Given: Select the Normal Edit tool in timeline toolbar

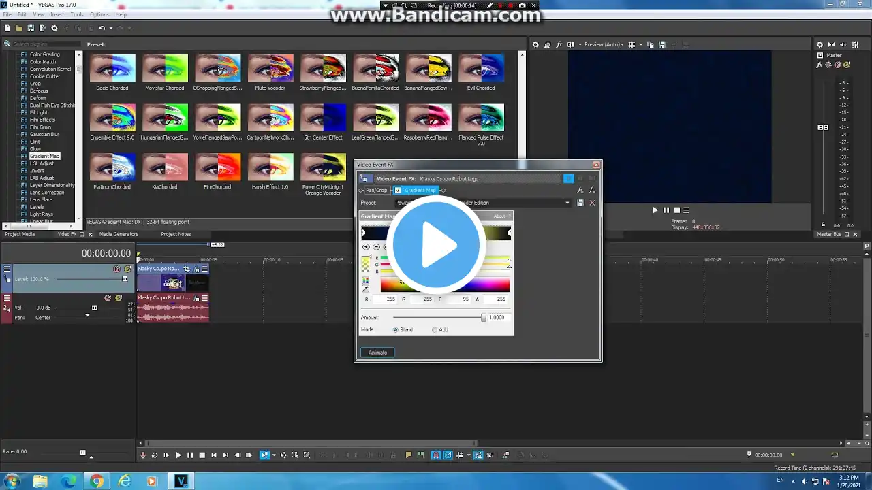Looking at the screenshot, I should pyautogui.click(x=264, y=455).
